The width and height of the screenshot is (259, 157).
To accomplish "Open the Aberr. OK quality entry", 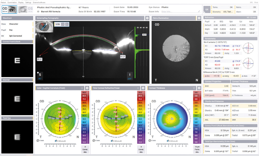I will tap(246, 12).
